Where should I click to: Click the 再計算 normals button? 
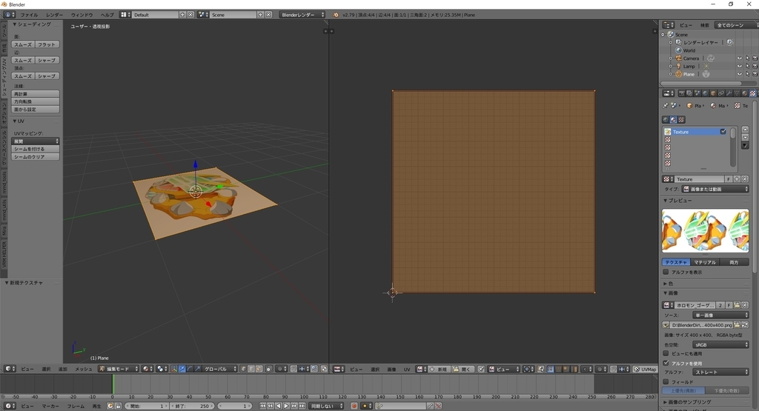[x=36, y=94]
